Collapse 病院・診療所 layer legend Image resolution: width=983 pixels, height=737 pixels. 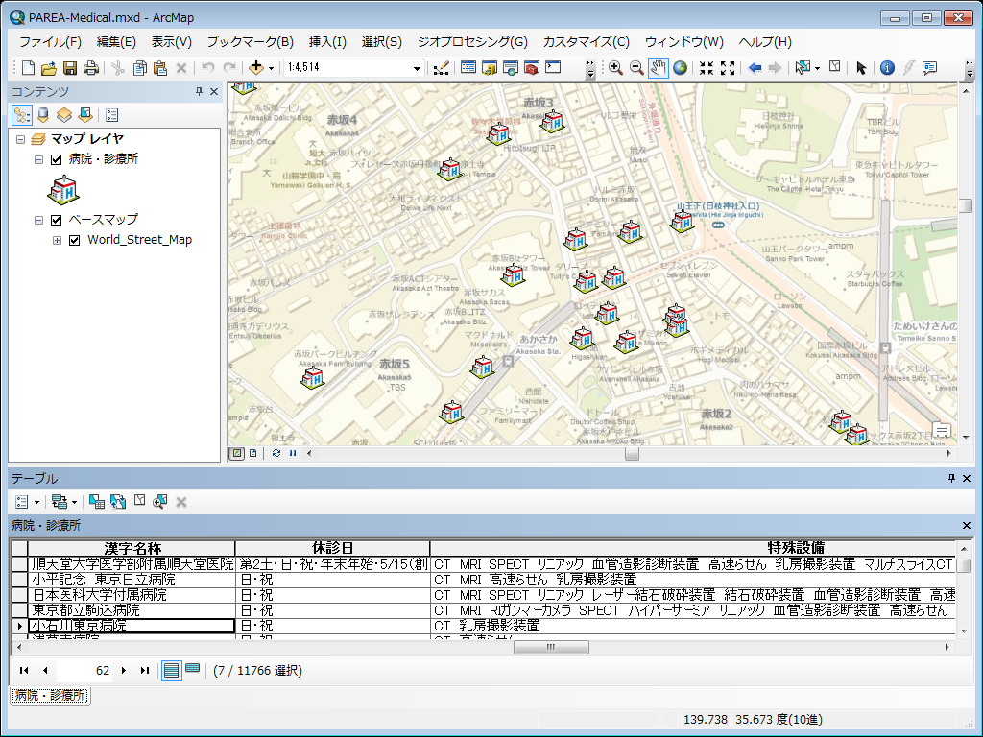38,160
